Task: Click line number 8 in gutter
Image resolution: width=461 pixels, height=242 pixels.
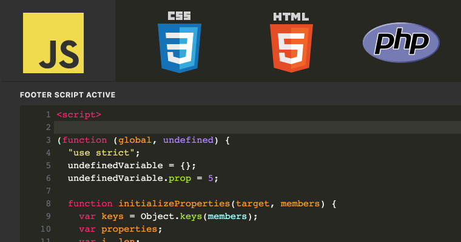Action: [48, 203]
